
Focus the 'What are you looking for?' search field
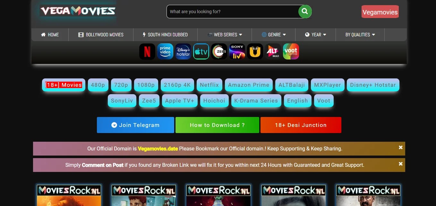pyautogui.click(x=233, y=12)
